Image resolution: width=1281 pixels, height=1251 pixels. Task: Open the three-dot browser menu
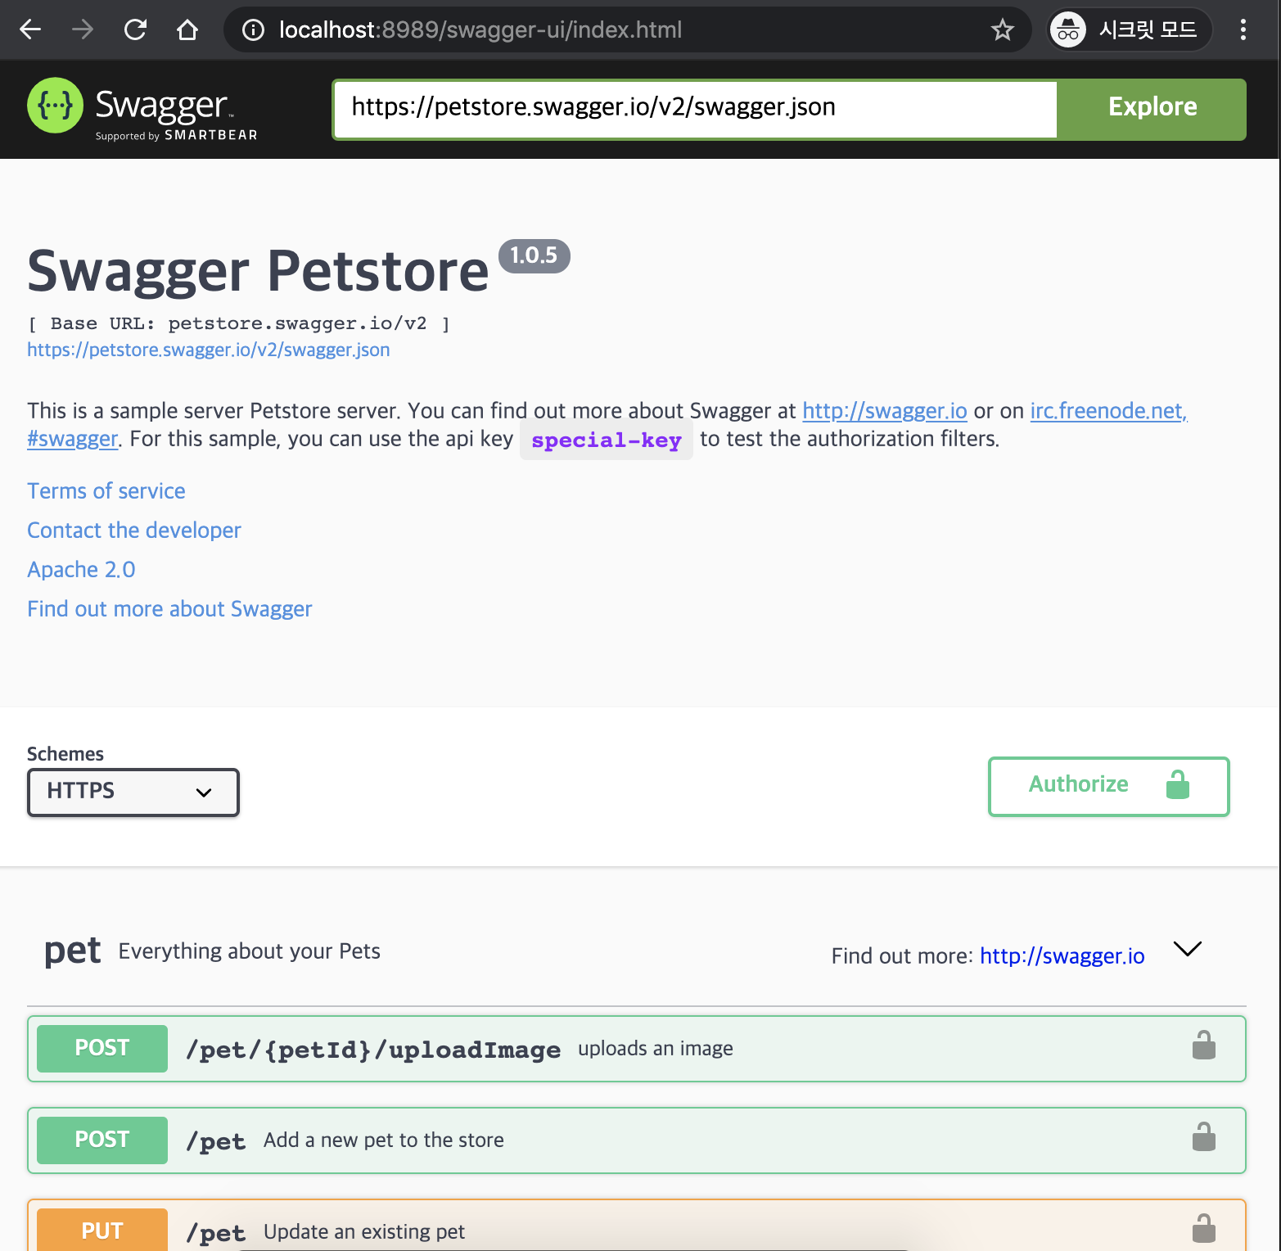coord(1243,29)
